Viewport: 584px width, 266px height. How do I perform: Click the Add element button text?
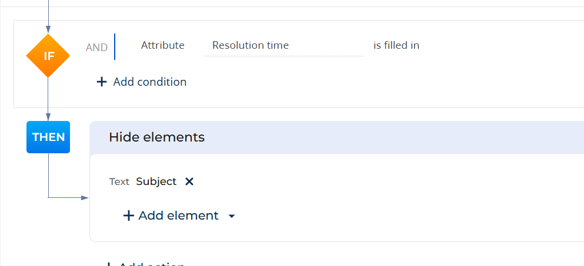(178, 216)
